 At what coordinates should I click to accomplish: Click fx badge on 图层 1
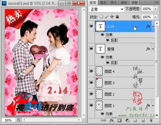148,105
